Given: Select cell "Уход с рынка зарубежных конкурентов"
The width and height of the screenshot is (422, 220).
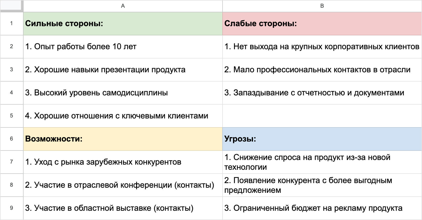Looking at the screenshot, I should point(123,162).
